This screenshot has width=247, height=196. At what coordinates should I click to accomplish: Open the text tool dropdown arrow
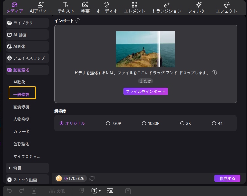point(100,191)
